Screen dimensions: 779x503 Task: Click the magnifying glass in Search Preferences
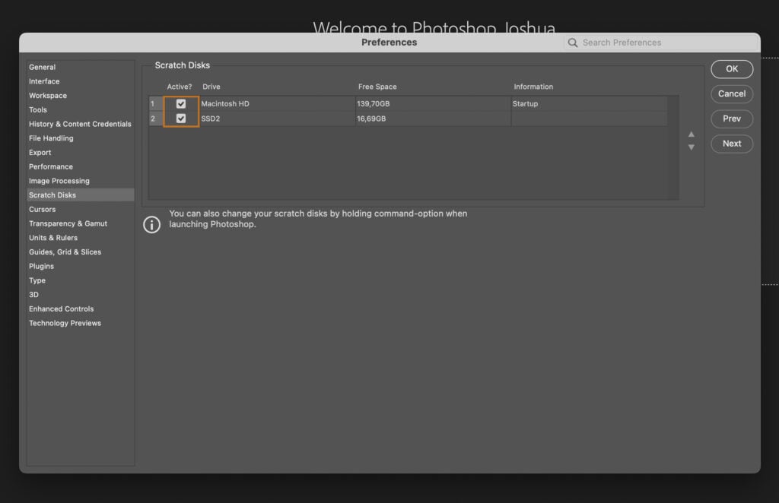[572, 43]
